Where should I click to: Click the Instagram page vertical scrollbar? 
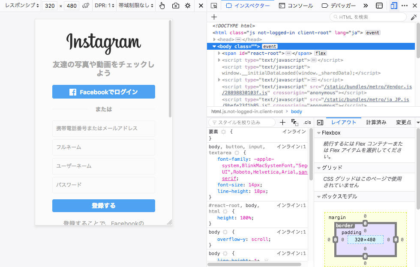pos(170,69)
